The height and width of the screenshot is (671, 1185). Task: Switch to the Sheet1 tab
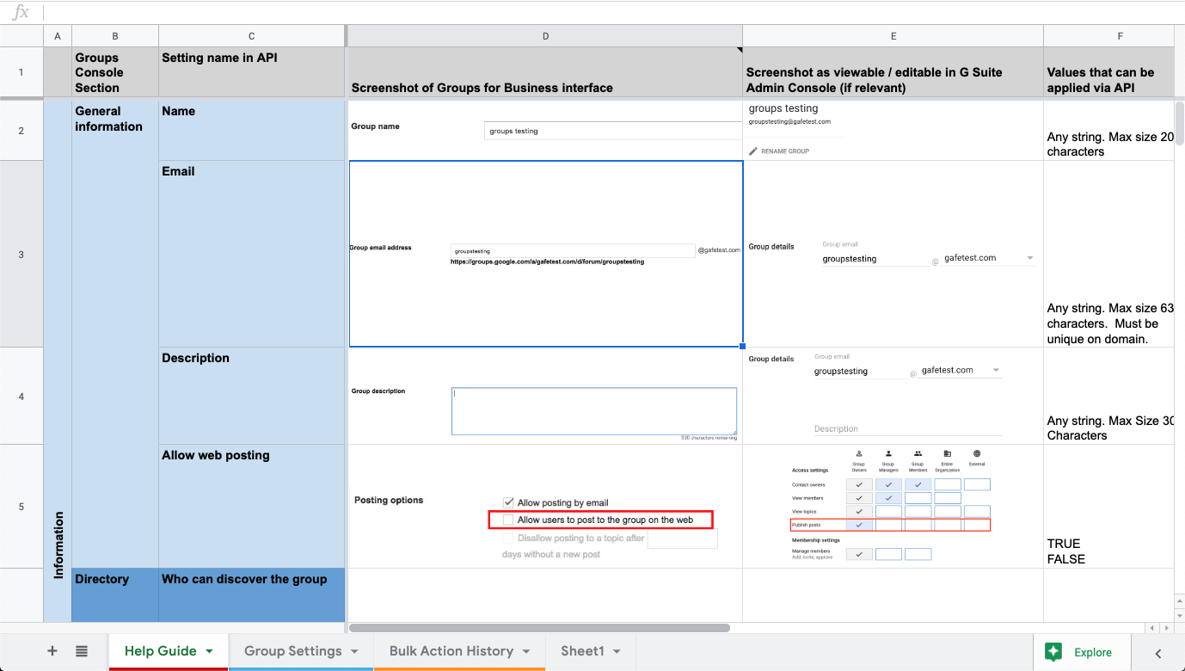pos(582,651)
